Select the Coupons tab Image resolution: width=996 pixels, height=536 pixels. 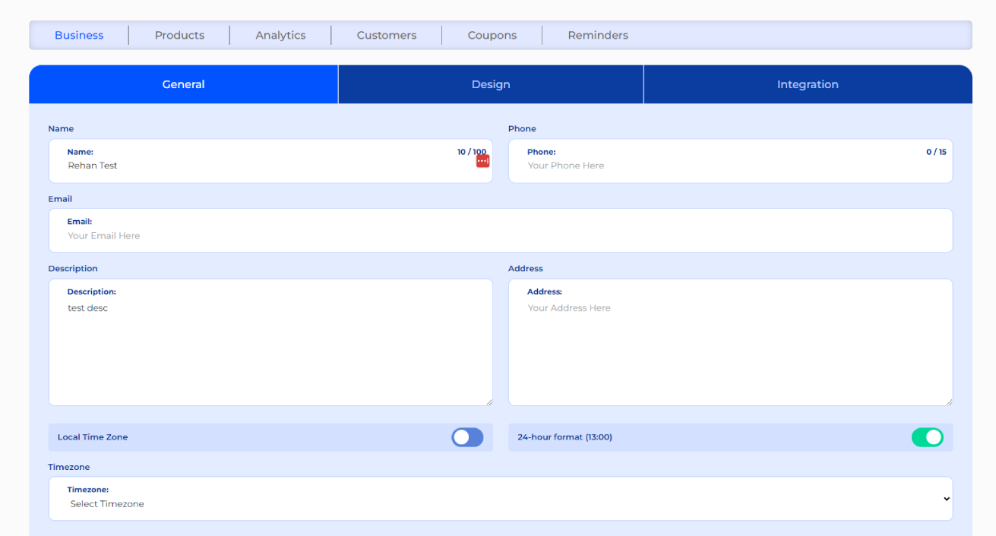[x=492, y=36]
